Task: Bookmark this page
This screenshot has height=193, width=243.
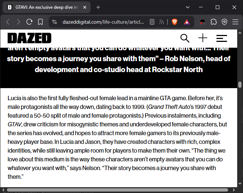Action: click(40, 22)
